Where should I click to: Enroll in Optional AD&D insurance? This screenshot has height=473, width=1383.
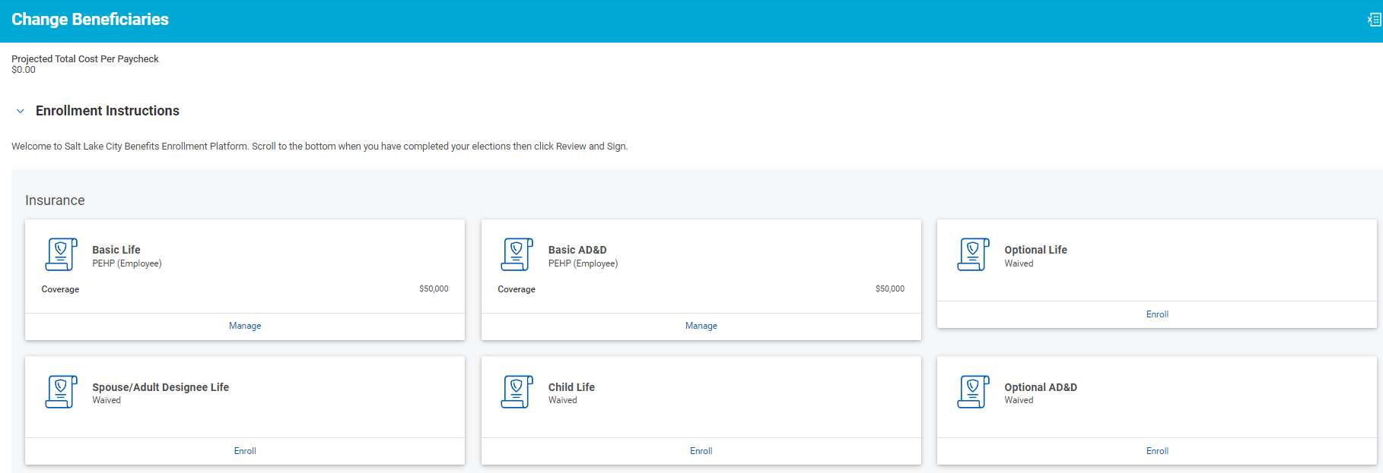click(x=1156, y=451)
